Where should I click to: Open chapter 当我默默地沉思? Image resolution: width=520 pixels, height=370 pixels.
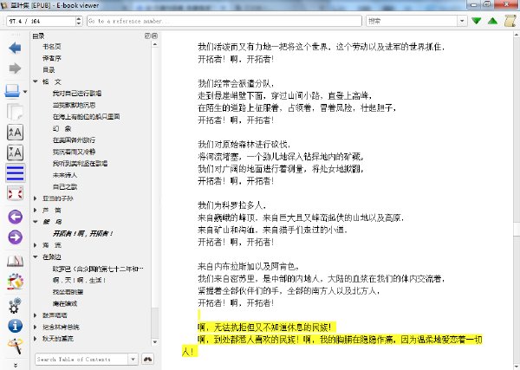click(74, 105)
